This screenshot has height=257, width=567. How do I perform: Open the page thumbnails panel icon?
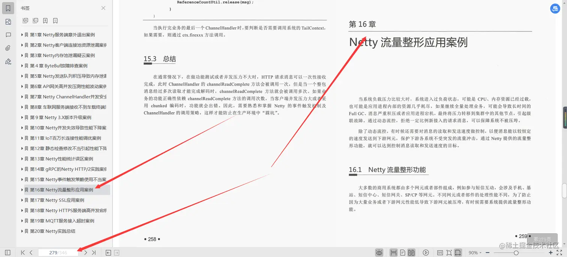tap(8, 21)
